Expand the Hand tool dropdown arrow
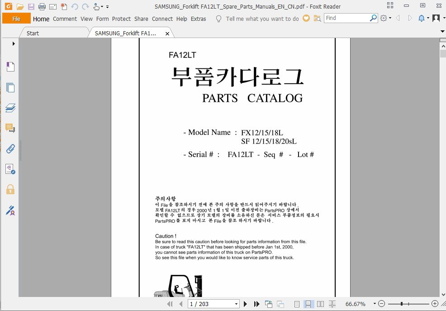 103,6
